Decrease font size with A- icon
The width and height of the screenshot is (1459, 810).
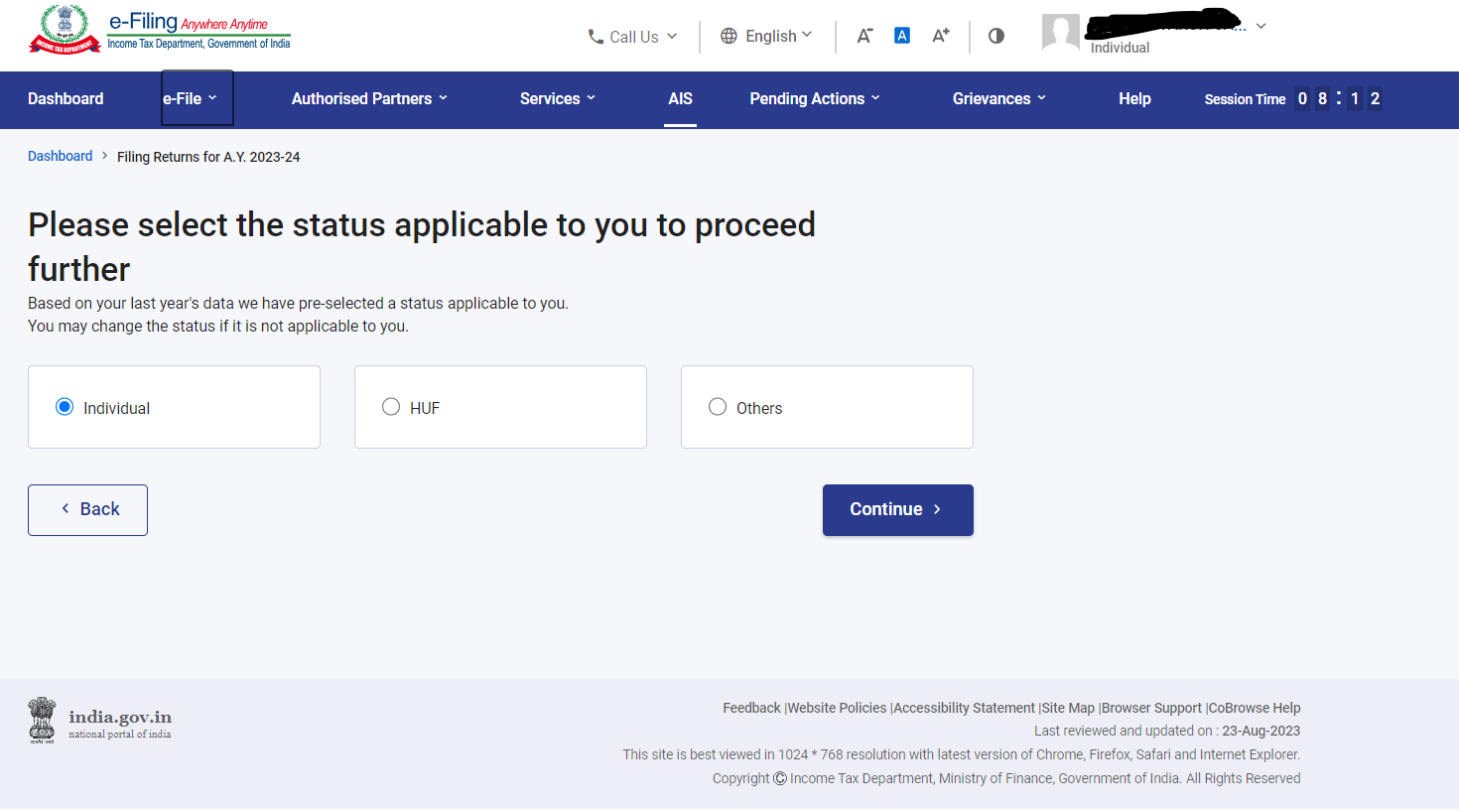tap(864, 36)
